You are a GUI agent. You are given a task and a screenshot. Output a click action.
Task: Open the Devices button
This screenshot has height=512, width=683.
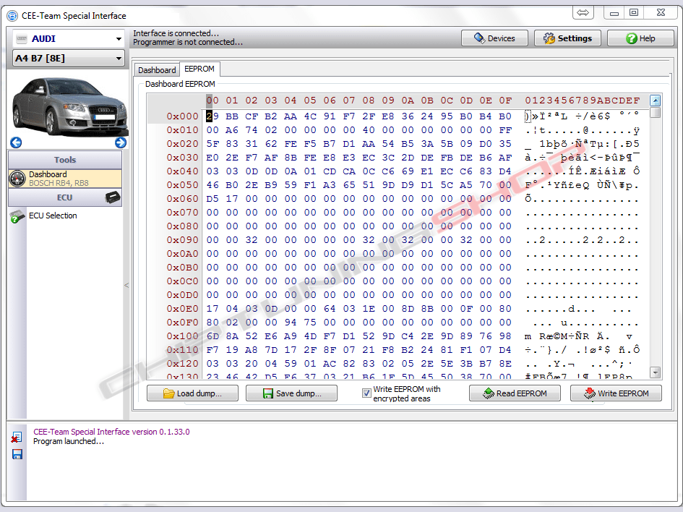click(494, 38)
